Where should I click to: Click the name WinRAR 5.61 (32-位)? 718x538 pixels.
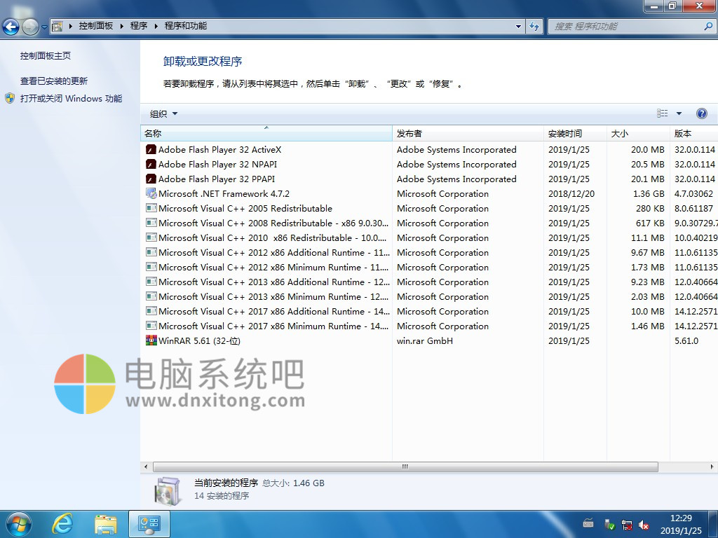(199, 341)
